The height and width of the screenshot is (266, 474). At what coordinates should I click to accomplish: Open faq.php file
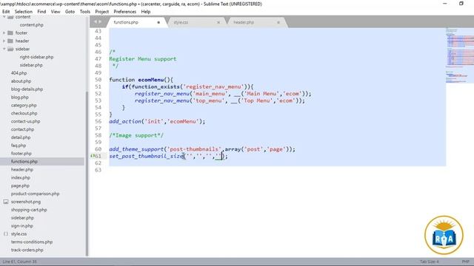pyautogui.click(x=19, y=146)
